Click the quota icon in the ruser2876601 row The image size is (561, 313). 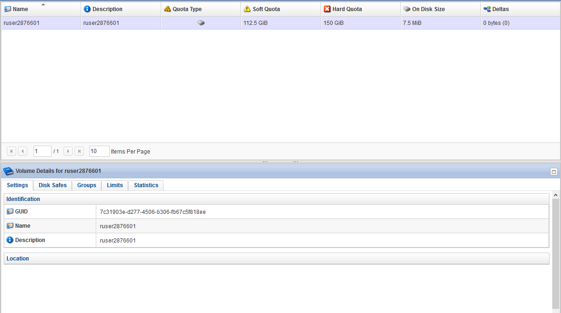[x=200, y=22]
